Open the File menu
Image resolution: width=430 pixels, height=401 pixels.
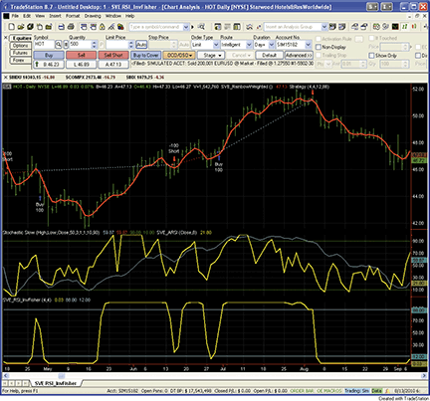click(15, 16)
